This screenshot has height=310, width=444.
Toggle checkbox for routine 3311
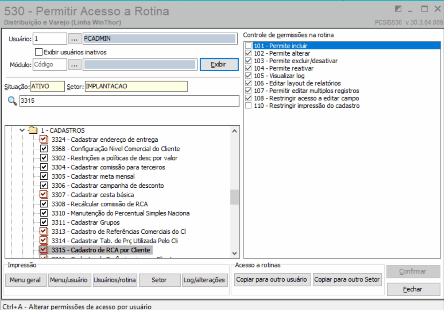pyautogui.click(x=44, y=222)
